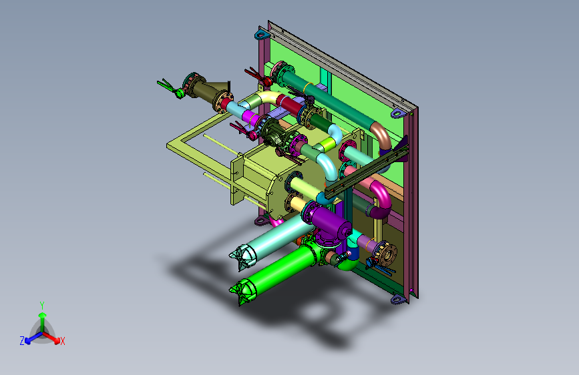The width and height of the screenshot is (579, 375).
Task: Select the diagonal dark green support bracket
Action: 365,171
